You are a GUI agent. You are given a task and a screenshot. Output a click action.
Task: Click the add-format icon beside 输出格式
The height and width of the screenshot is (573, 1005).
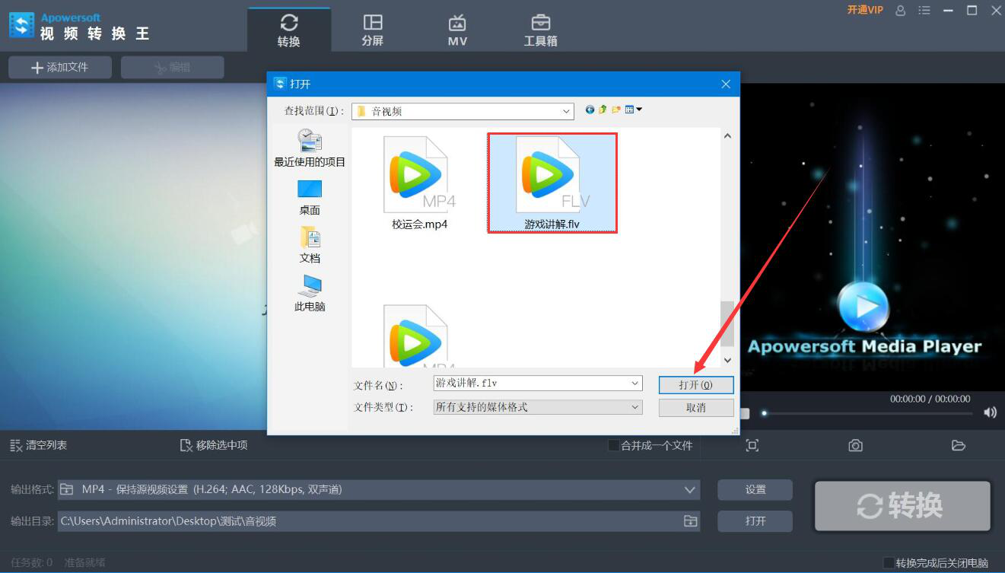(67, 489)
